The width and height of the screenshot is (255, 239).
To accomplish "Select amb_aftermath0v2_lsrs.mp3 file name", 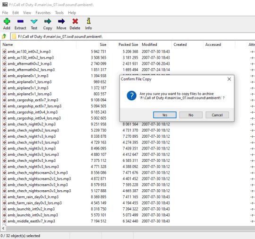I will (x=31, y=70).
